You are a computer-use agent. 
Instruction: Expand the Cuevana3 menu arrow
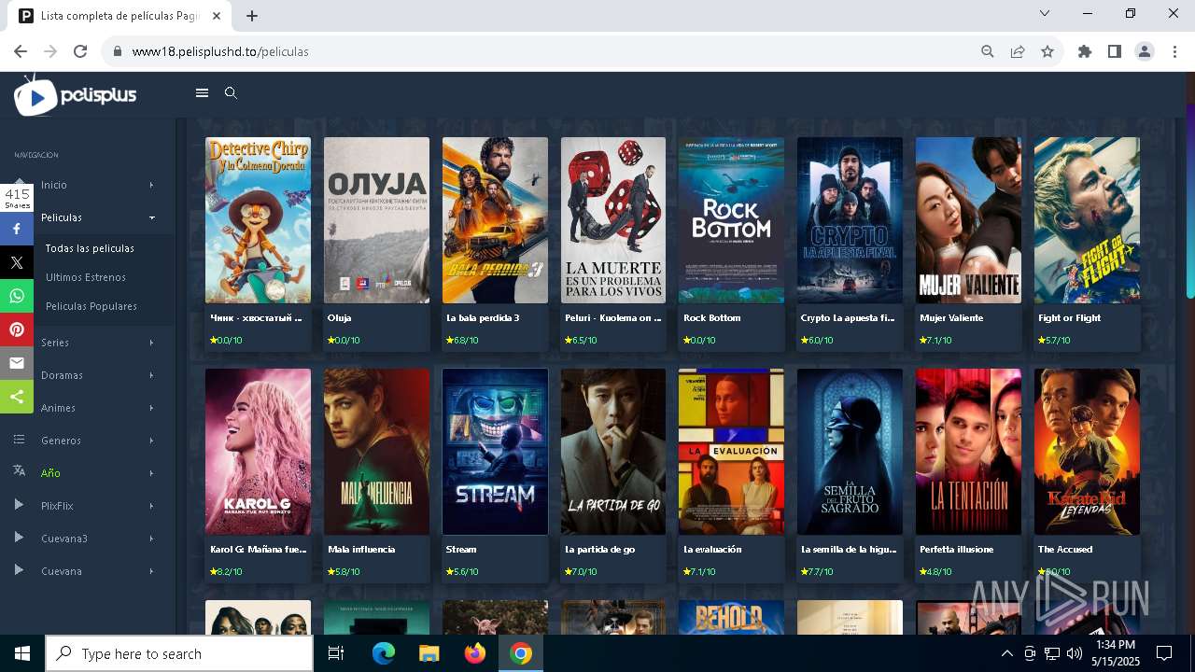coord(151,539)
